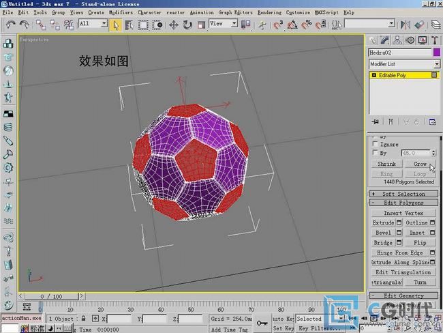Click the Extrude button
This screenshot has height=333, width=443.
pos(383,222)
